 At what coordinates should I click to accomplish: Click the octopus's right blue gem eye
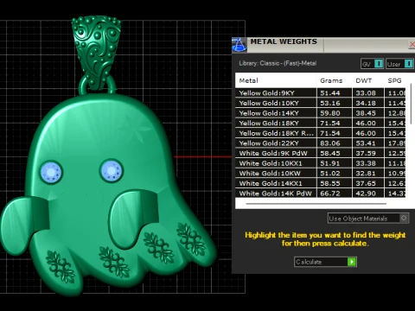tap(112, 171)
